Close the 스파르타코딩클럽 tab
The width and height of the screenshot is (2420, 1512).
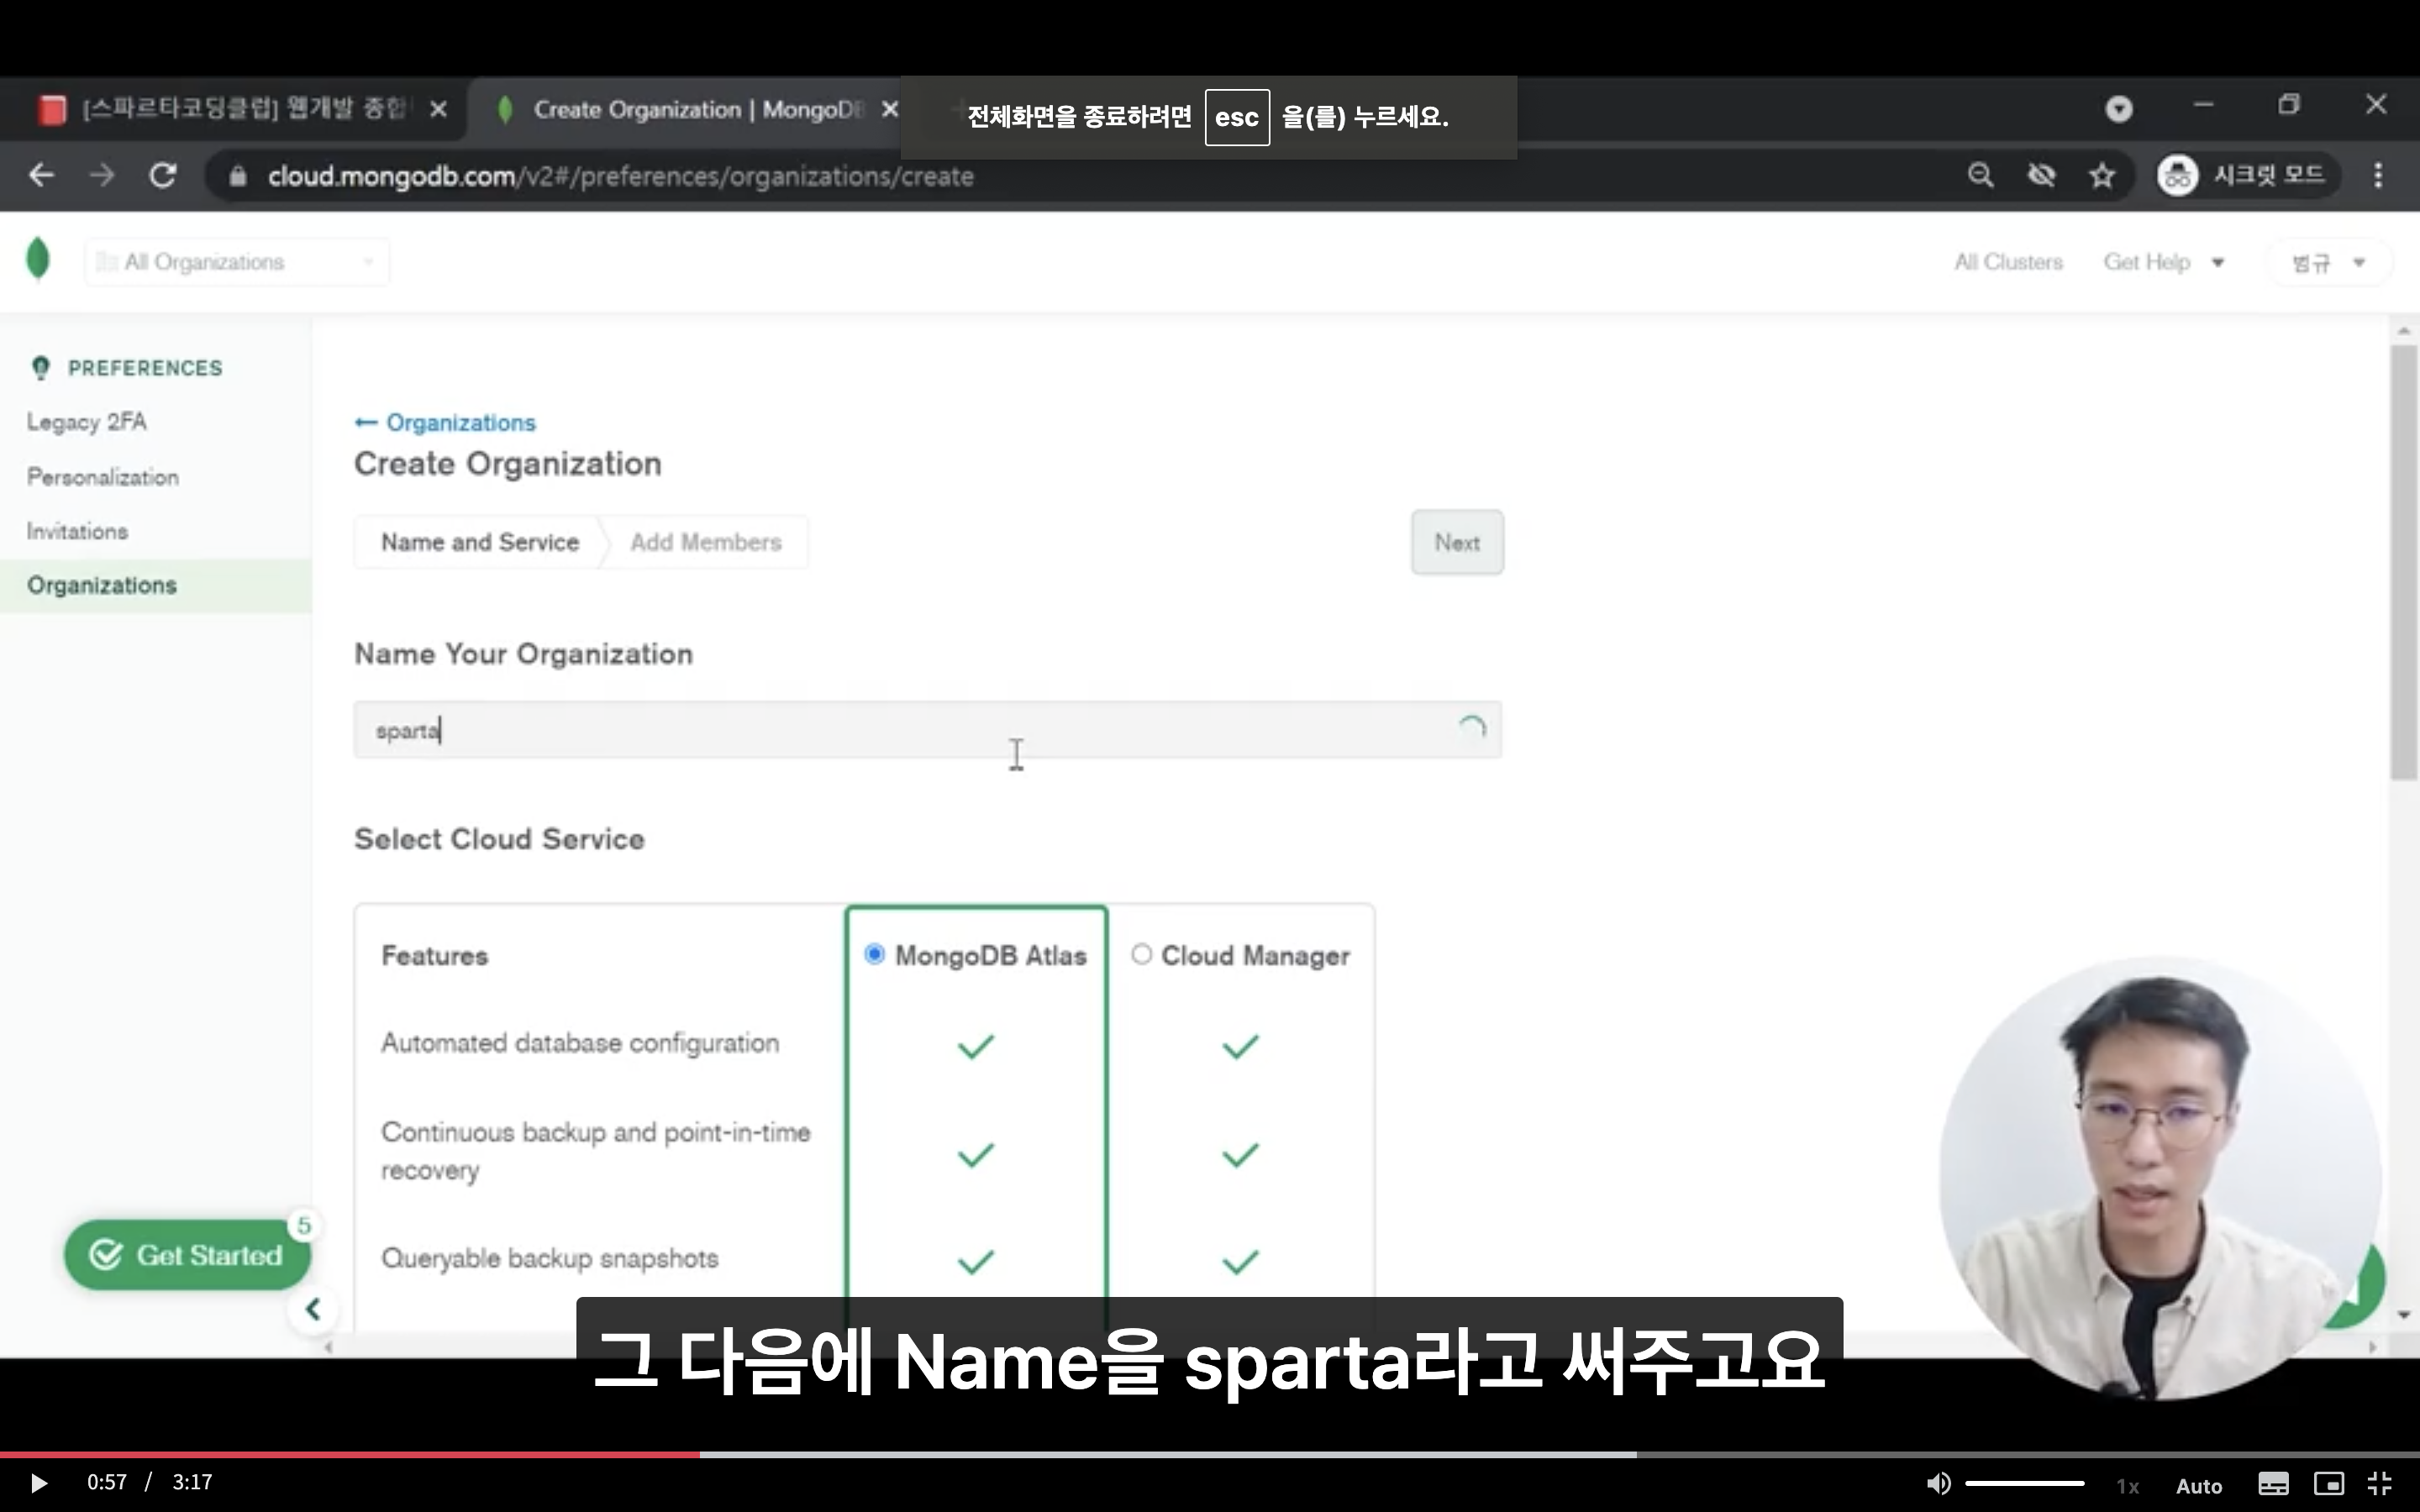coord(438,110)
